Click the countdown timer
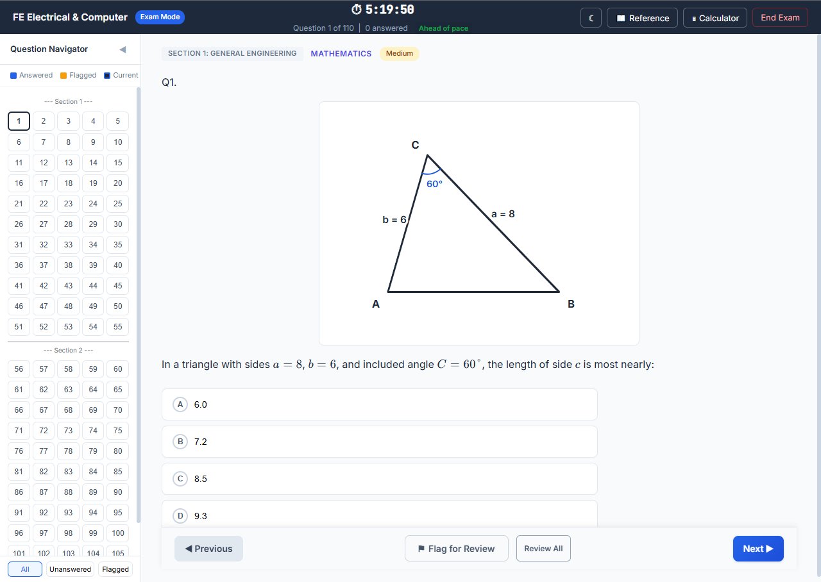The height and width of the screenshot is (582, 821). (383, 10)
